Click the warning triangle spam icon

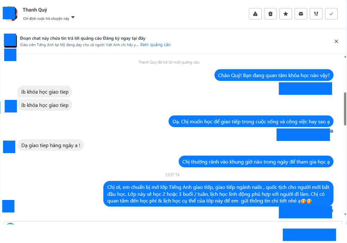[x=255, y=14]
